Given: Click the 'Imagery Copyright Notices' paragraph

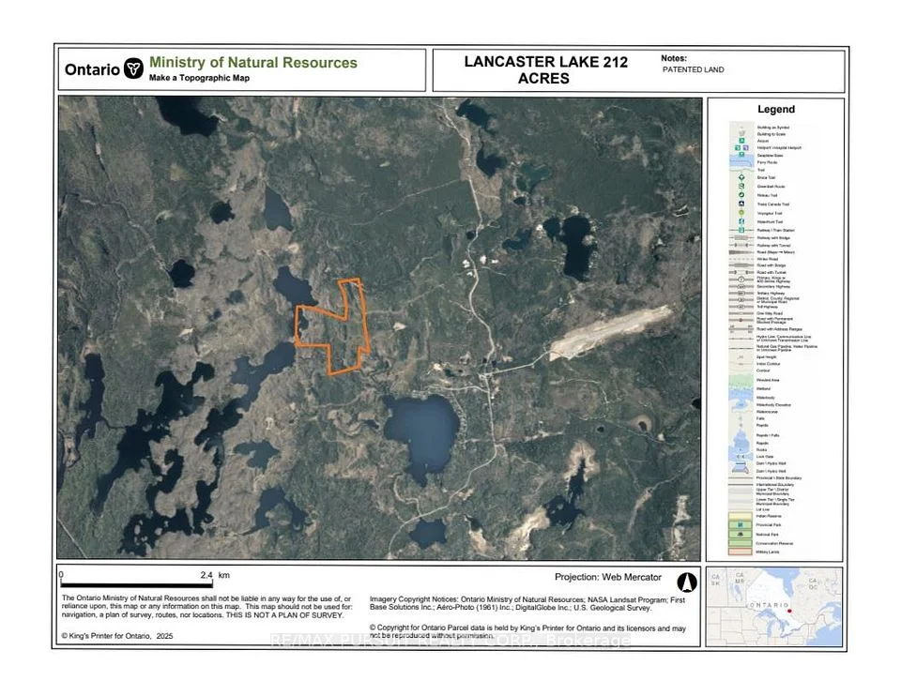Looking at the screenshot, I should pos(527,603).
